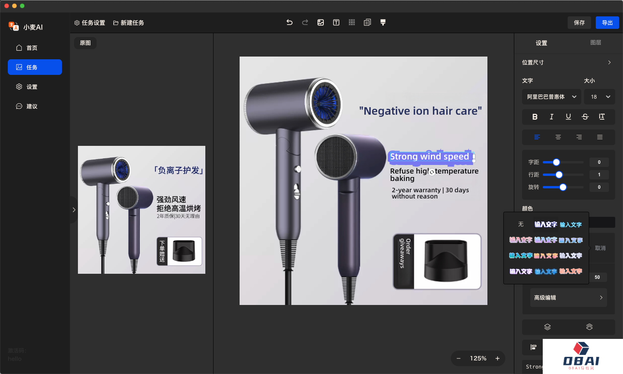
Task: Toggle italic text formatting
Action: (x=551, y=117)
